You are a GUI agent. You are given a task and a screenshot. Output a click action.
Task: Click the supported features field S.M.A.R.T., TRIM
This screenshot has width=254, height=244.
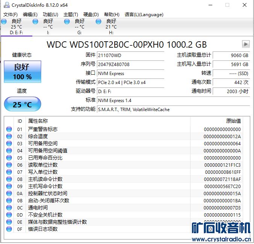coord(173,110)
